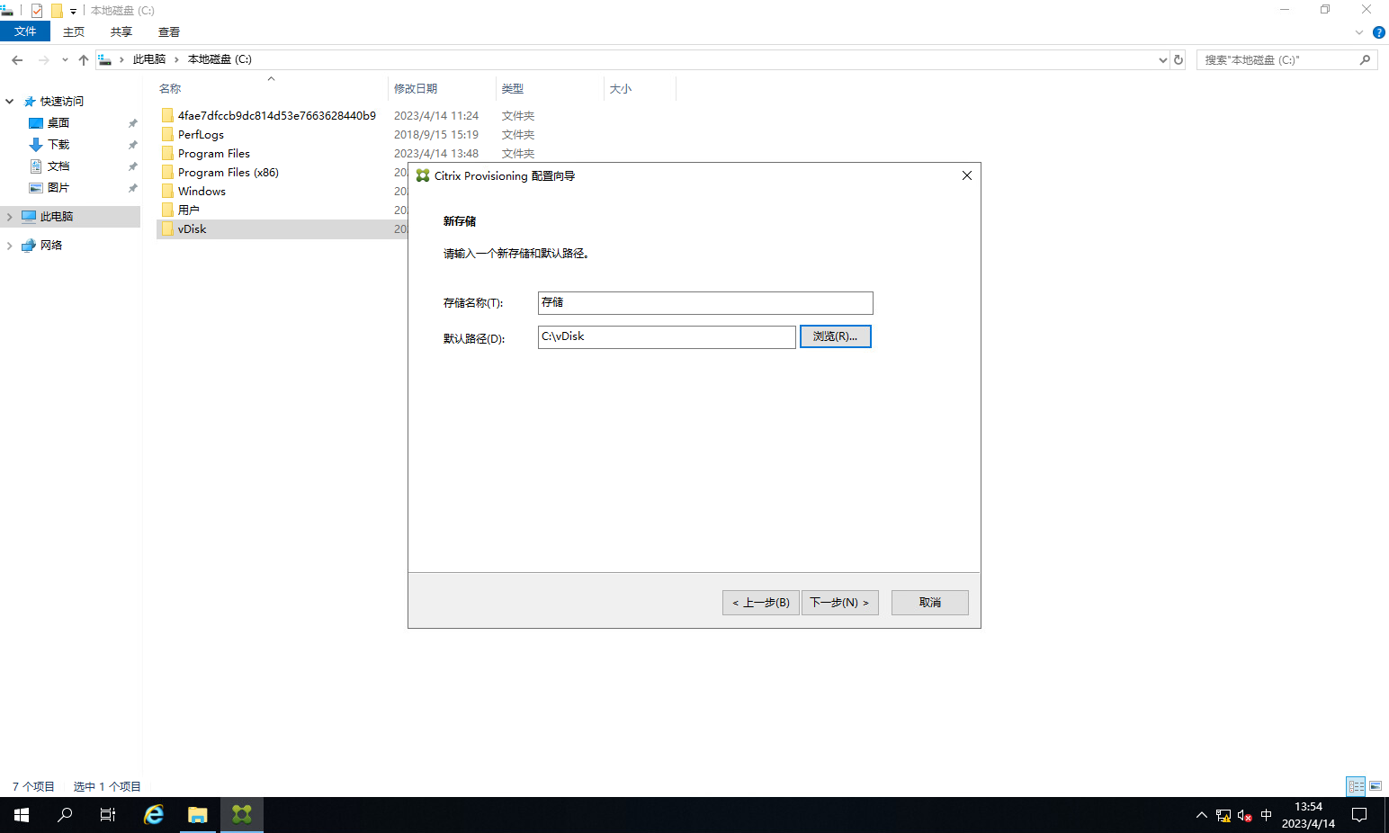Viewport: 1389px width, 833px height.
Task: Click Citrix Provisioning icon in taskbar
Action: (x=241, y=815)
